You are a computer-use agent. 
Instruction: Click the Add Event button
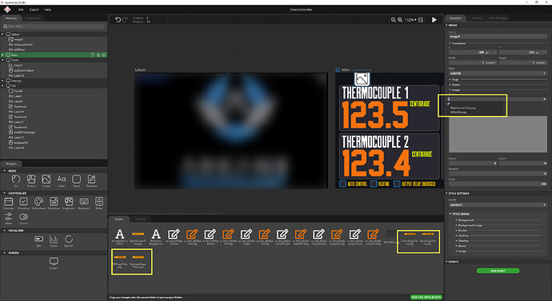coord(498,271)
